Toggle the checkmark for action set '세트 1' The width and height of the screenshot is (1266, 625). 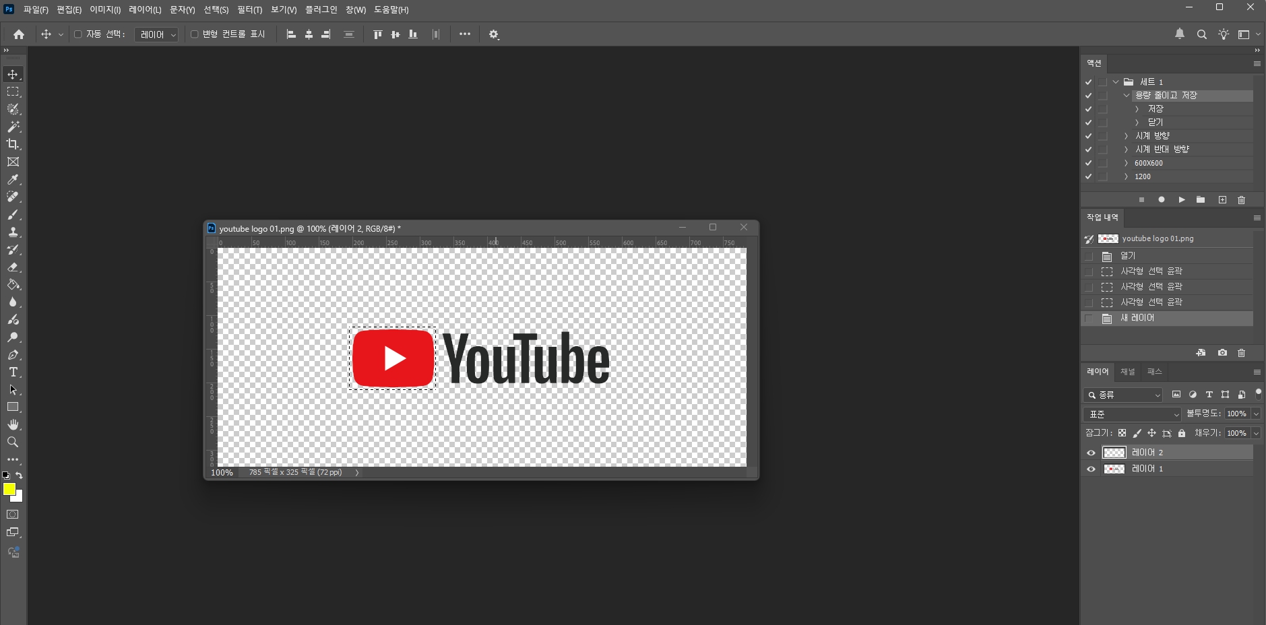(1088, 82)
